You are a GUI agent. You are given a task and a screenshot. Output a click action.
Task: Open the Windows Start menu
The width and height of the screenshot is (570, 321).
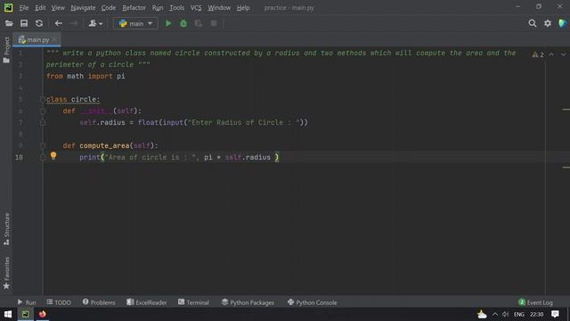[x=8, y=314]
